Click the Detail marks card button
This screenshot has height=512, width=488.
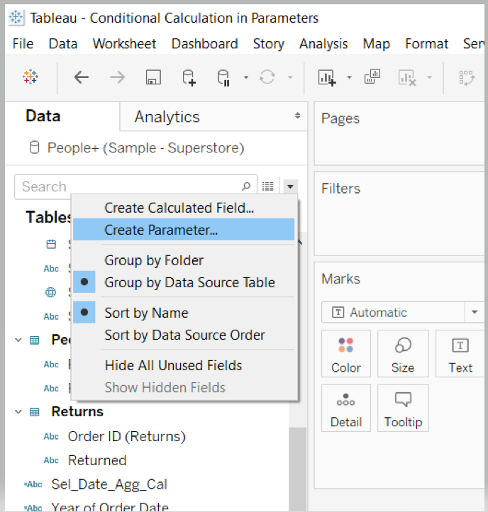[x=346, y=408]
